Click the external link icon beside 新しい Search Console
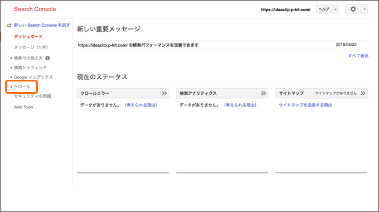379x212 pixels. point(9,26)
